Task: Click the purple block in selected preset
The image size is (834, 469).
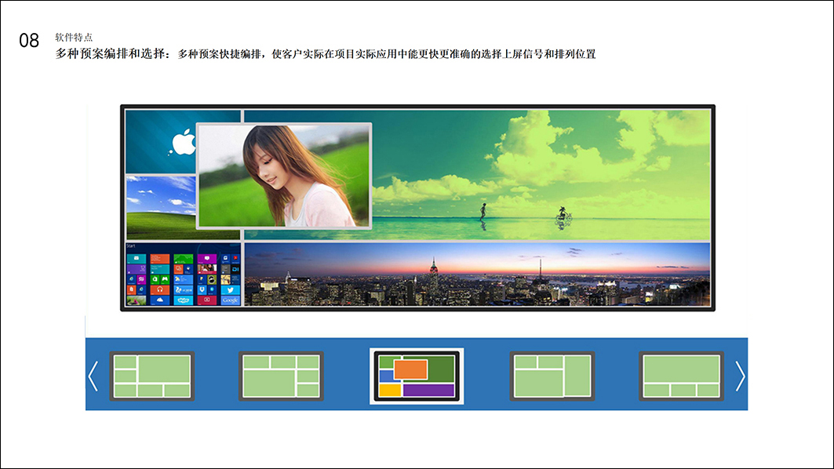Action: tap(428, 390)
